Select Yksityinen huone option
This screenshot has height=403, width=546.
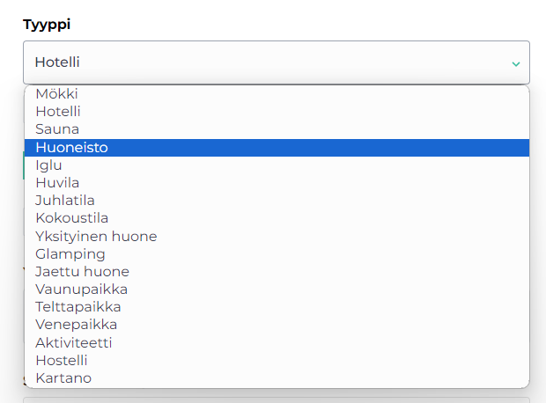point(96,236)
